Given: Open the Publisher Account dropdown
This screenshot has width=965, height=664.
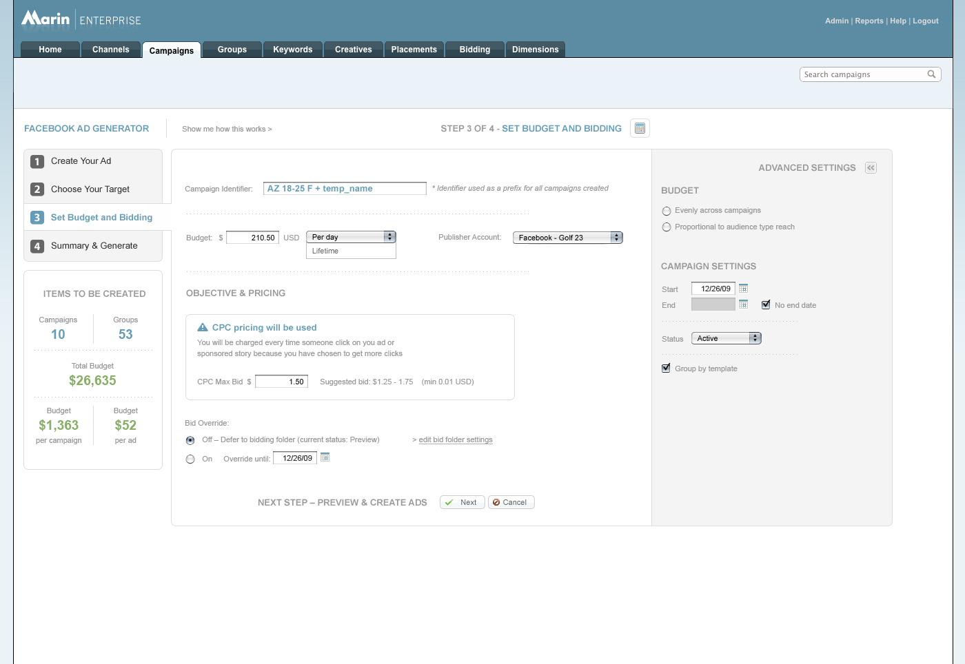Looking at the screenshot, I should coord(567,238).
